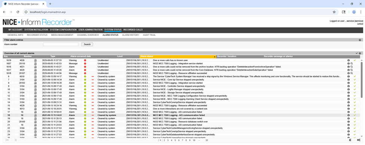Go to next page using arrow icon
This screenshot has height=145, width=365.
(350, 140)
